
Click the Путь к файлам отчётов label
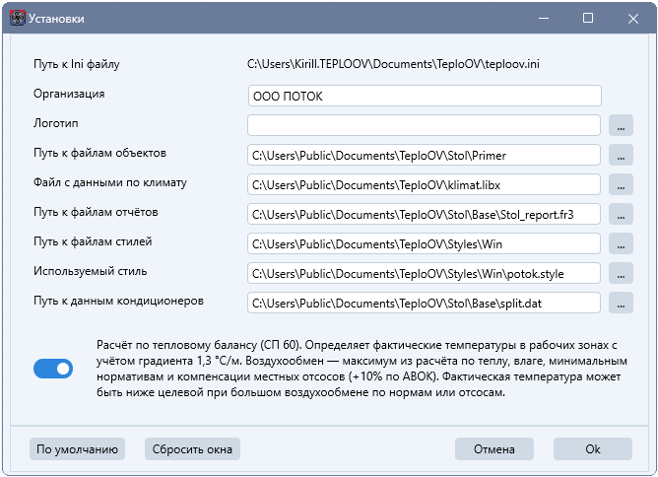pos(96,212)
